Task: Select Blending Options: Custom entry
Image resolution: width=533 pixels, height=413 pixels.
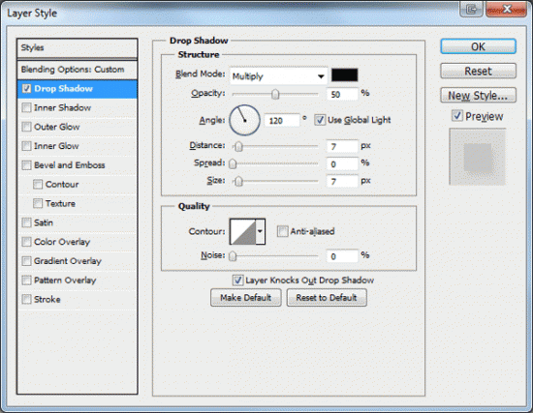Action: tap(78, 70)
